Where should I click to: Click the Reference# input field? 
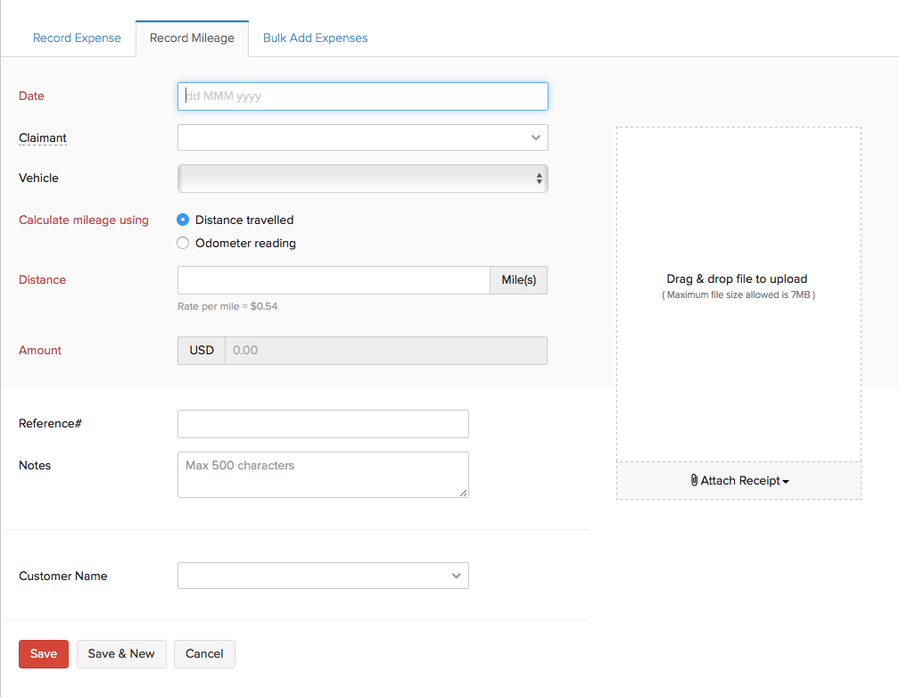323,424
